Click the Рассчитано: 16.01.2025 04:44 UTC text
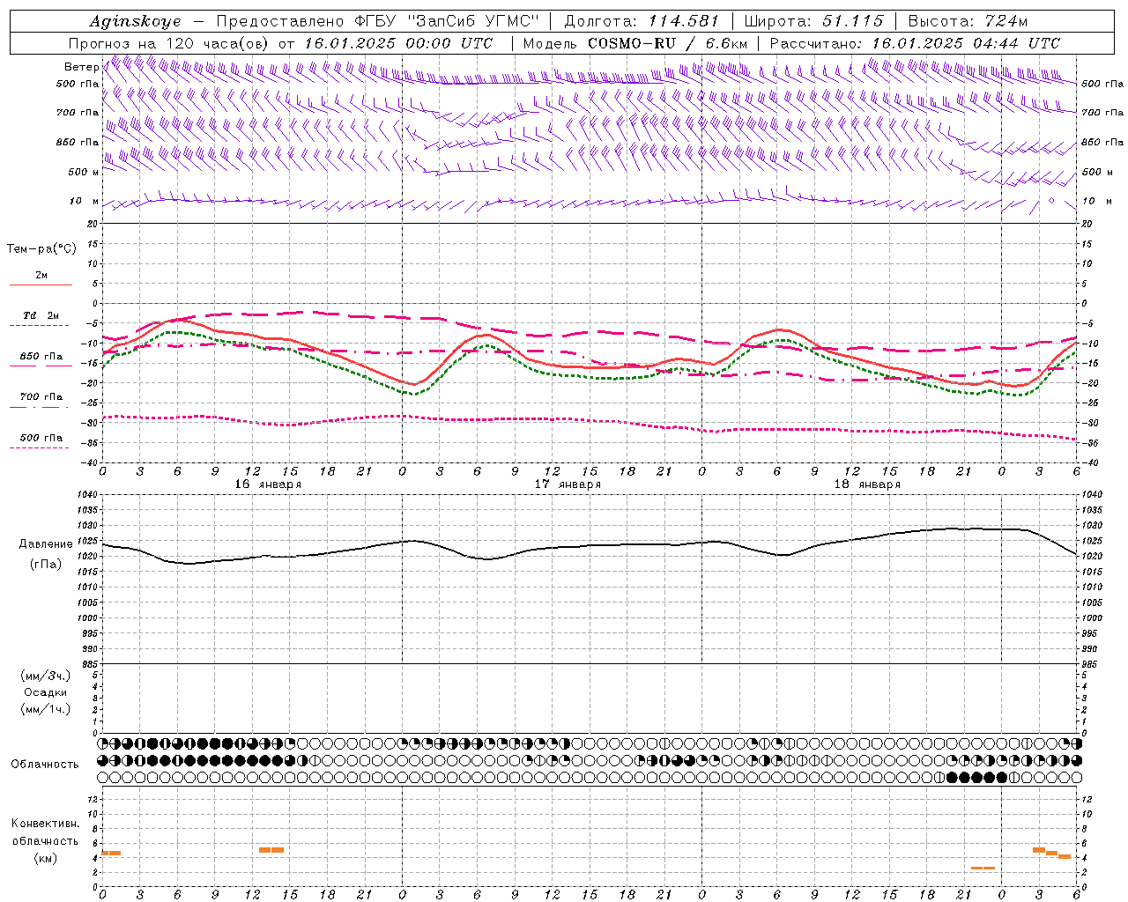This screenshot has width=1128, height=902. [x=915, y=43]
